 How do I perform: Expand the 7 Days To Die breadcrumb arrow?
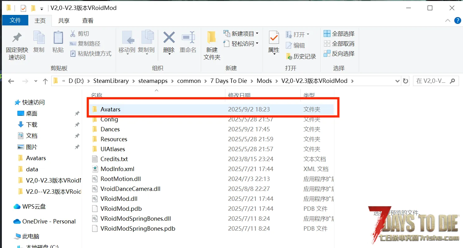[252, 81]
